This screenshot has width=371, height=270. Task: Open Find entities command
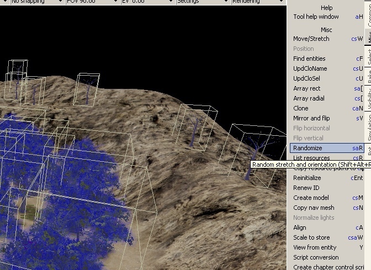coord(327,59)
